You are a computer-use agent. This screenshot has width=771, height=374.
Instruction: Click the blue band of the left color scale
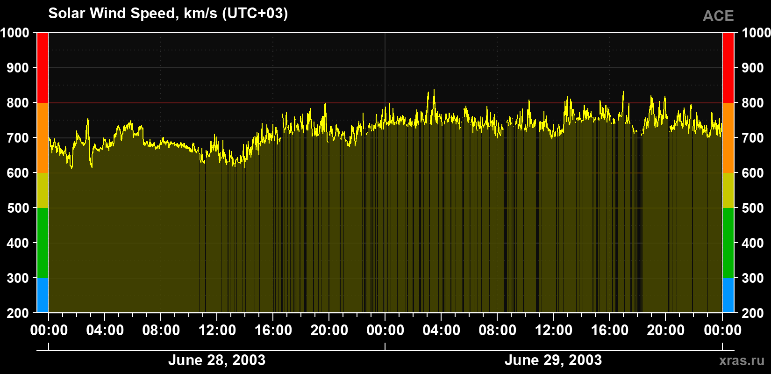[43, 295]
